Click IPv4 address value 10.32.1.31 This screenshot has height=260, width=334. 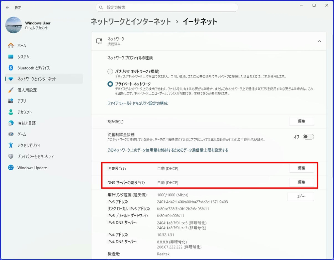pos(165,235)
